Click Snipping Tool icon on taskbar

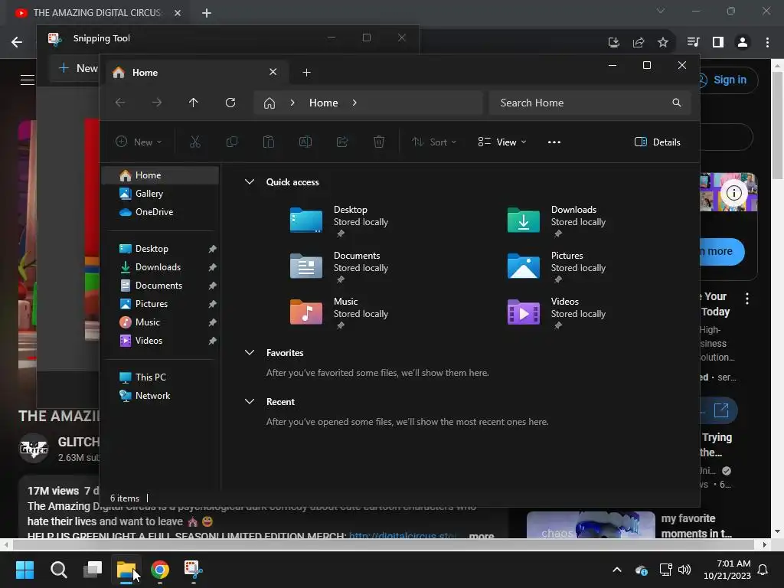194,570
